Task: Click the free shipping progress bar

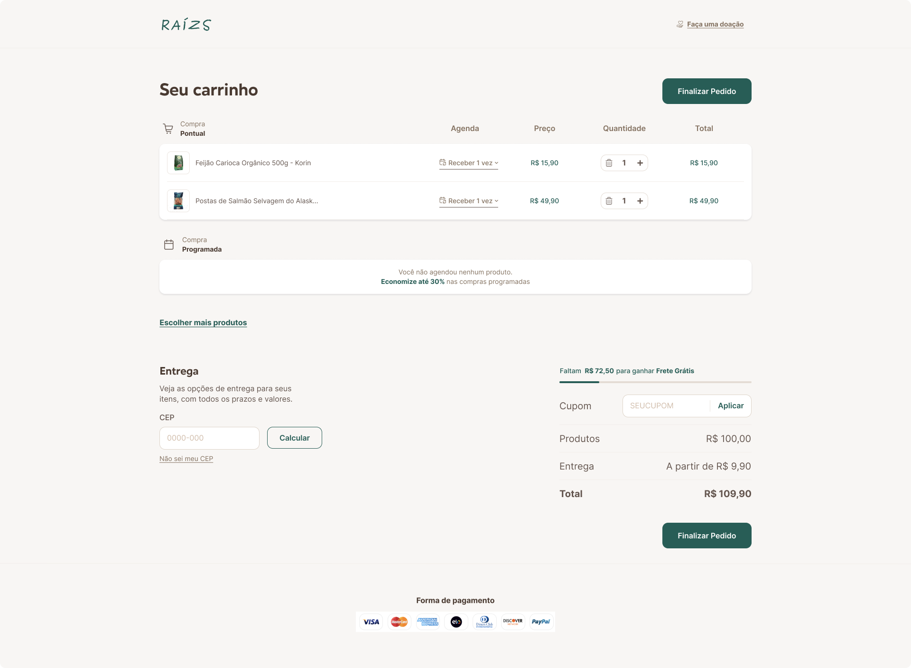Action: pyautogui.click(x=655, y=382)
